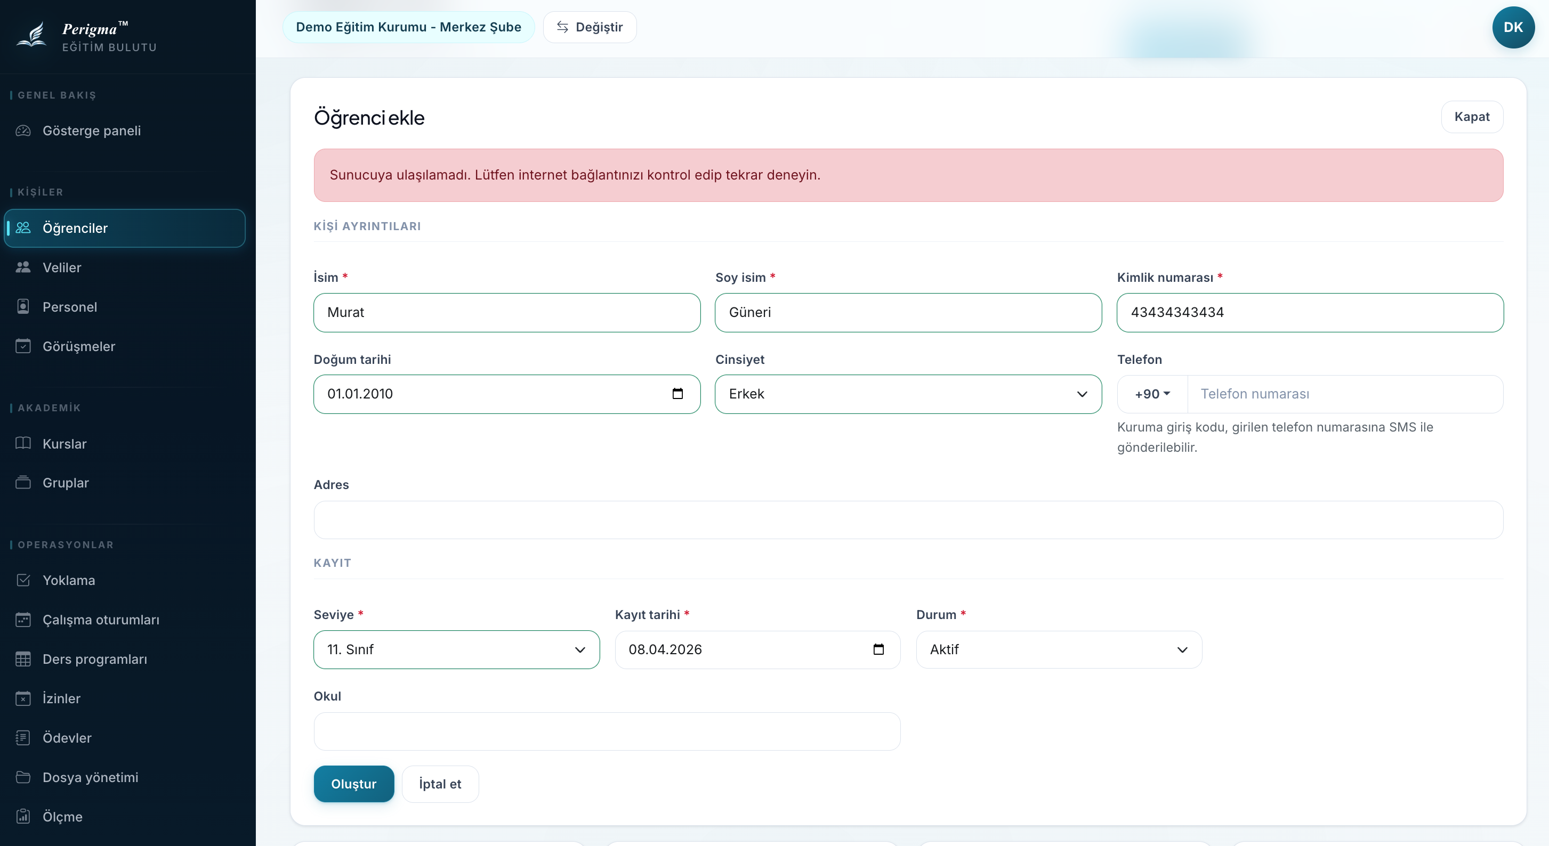Open calendar picker in Doğum tarihi field
This screenshot has height=846, width=1549.
pyautogui.click(x=677, y=394)
